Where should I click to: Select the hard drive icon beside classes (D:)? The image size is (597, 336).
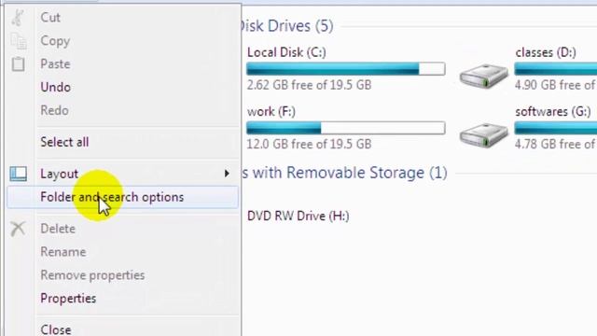[x=483, y=77]
